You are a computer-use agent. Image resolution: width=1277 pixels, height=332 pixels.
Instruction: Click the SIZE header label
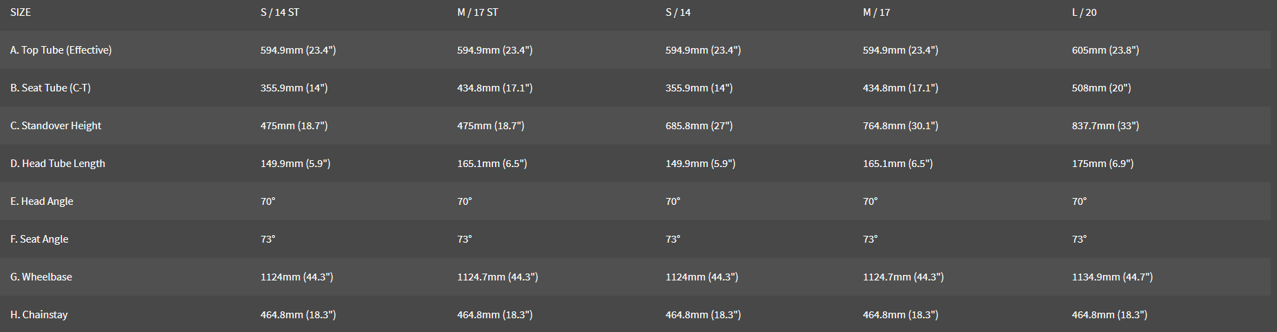tap(21, 12)
